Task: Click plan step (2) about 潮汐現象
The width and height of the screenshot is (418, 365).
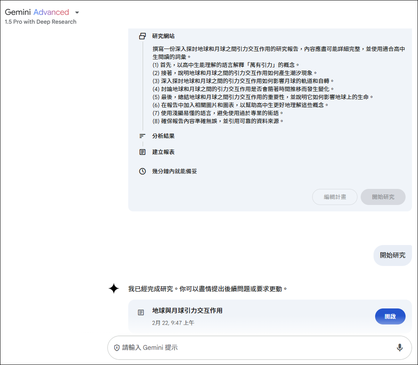Action: pos(235,73)
